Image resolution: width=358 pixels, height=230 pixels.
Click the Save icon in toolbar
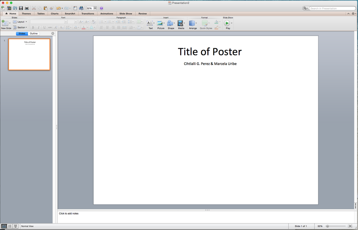click(x=21, y=8)
